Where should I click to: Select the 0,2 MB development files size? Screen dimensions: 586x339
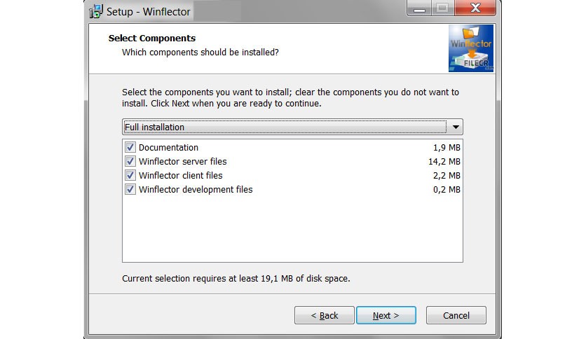pyautogui.click(x=447, y=190)
